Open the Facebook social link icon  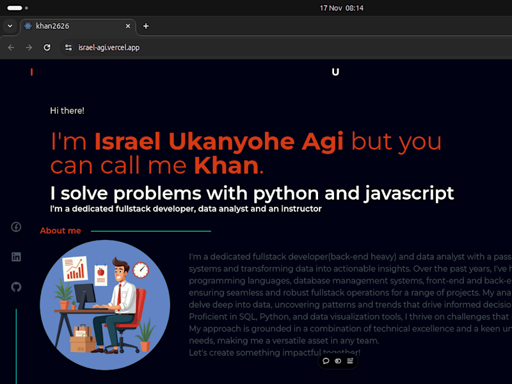coord(16,227)
